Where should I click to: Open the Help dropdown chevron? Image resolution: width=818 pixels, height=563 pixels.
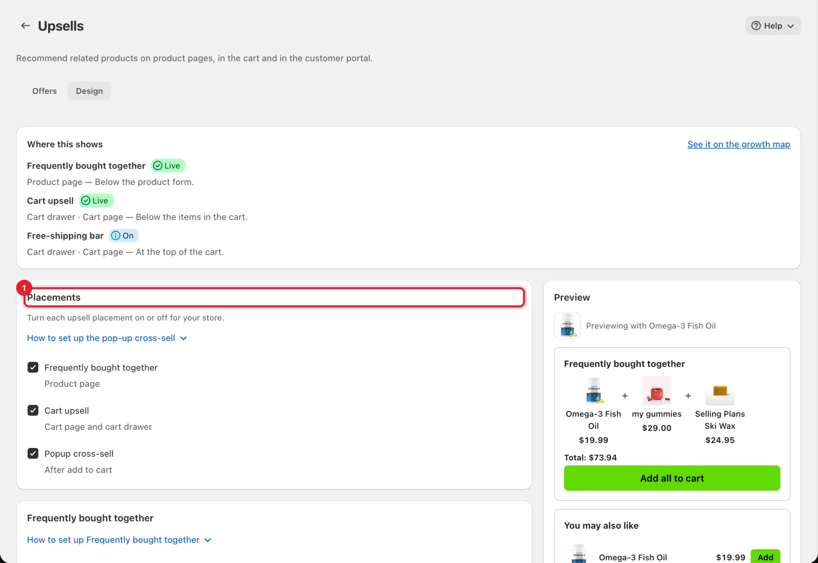pos(791,26)
